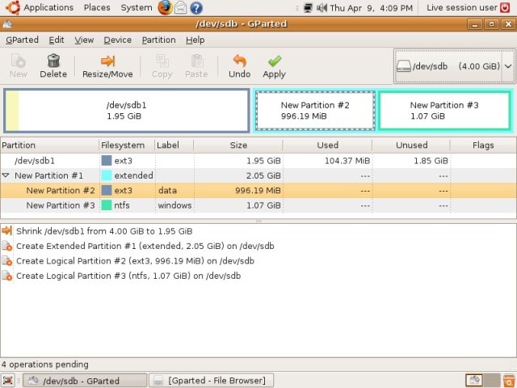The height and width of the screenshot is (388, 517).
Task: Click the Show Desktop icon in bottom panel
Action: (x=8, y=380)
